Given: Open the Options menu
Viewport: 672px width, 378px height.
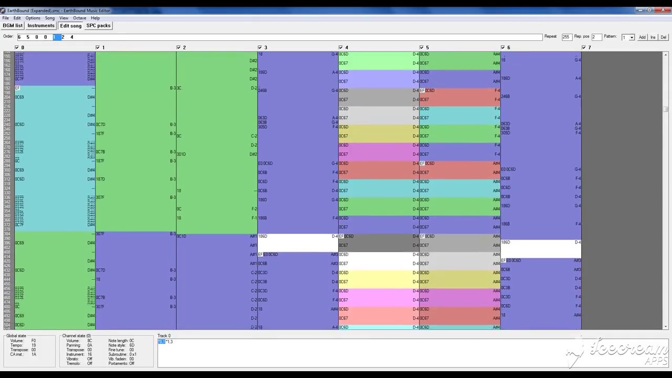Looking at the screenshot, I should 33,18.
